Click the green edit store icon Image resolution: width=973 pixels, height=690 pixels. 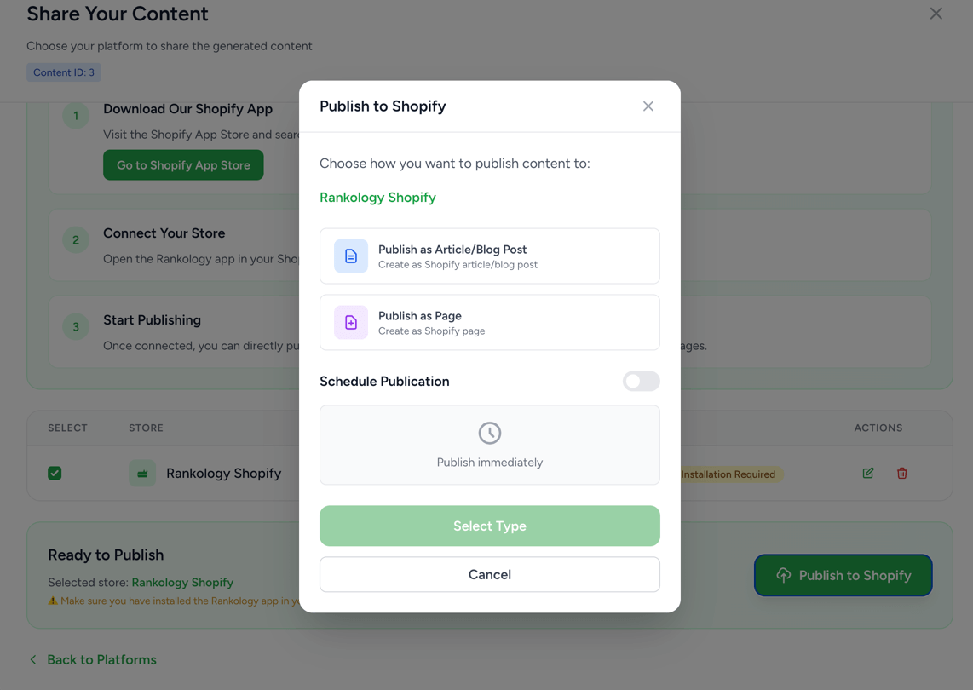[x=868, y=473]
